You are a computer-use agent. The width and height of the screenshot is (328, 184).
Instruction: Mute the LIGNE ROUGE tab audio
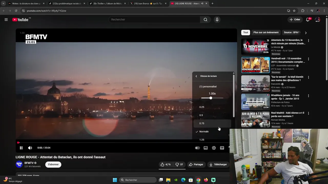(202, 4)
